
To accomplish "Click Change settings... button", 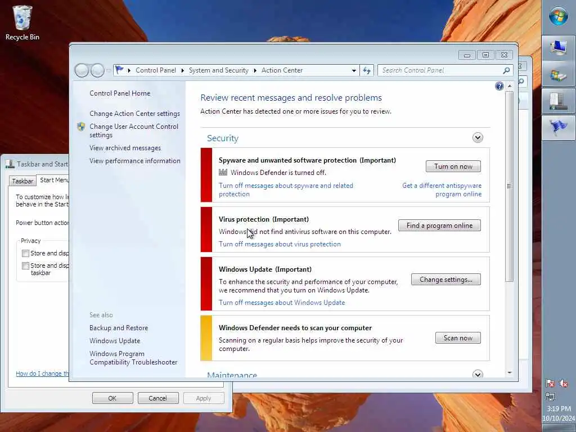I will tap(445, 280).
